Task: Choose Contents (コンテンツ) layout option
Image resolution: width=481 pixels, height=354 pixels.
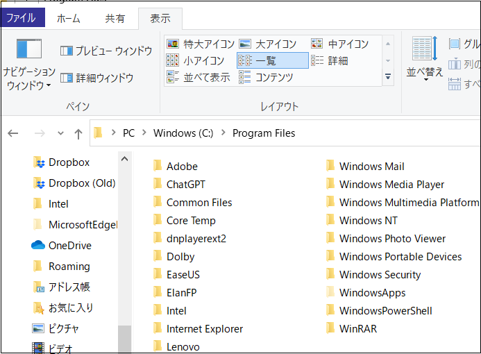Action: (267, 77)
